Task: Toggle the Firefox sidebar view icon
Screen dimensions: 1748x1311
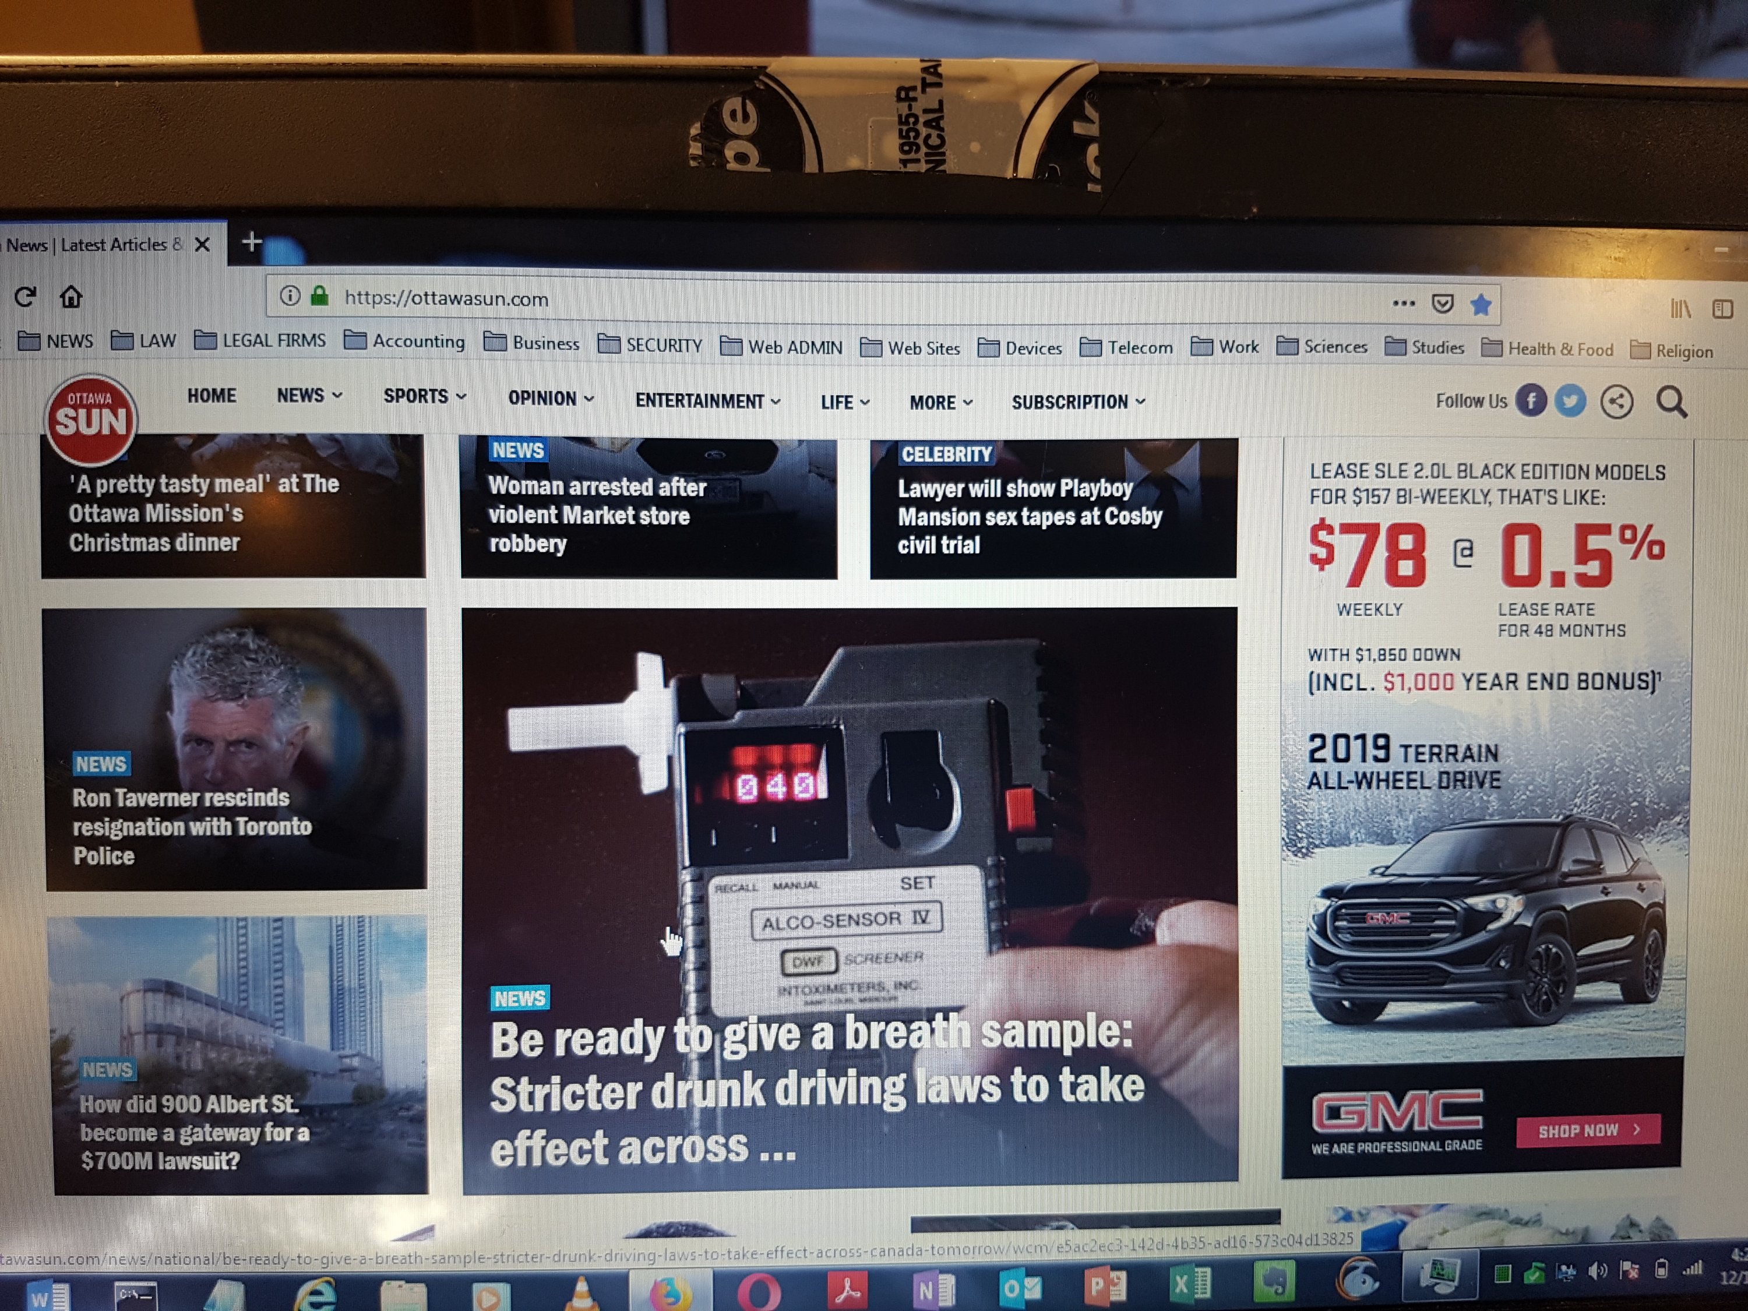Action: 1723,309
